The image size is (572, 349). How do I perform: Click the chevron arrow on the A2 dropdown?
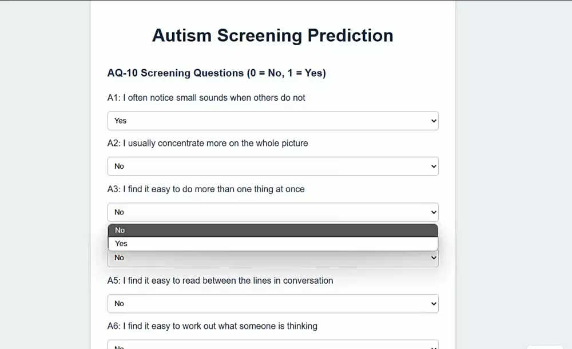[432, 166]
